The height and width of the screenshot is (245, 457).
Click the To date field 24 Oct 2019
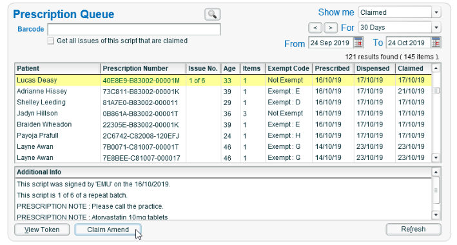pos(409,43)
